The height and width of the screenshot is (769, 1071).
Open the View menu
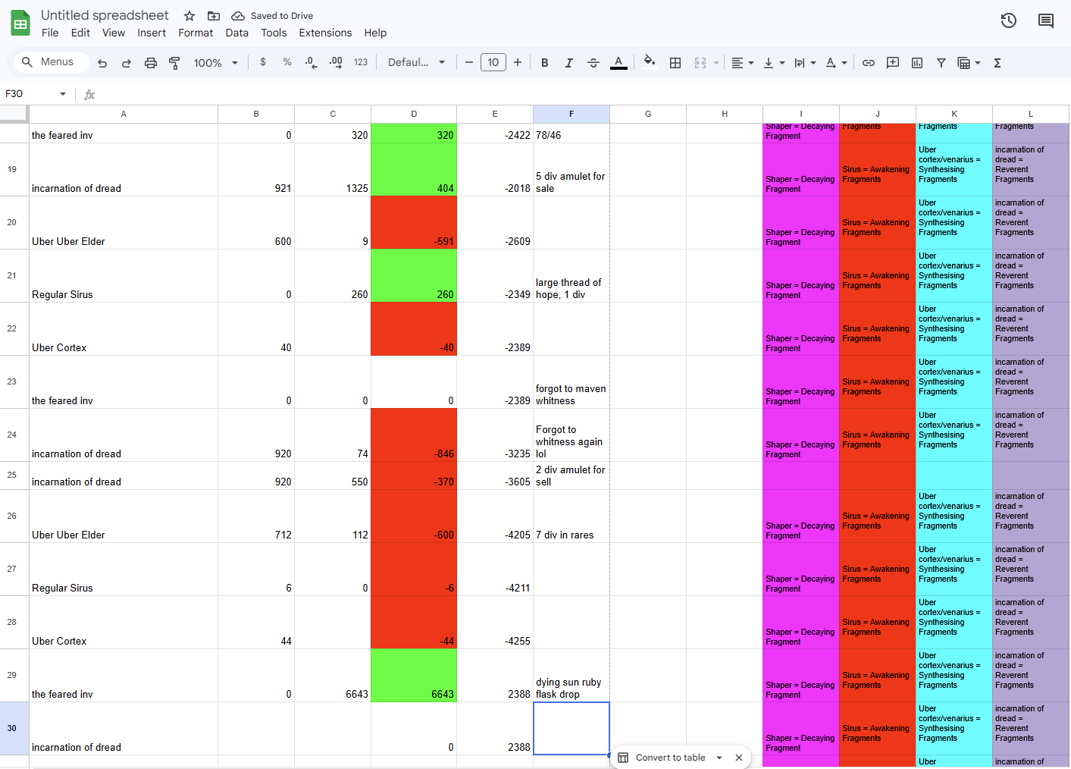[x=114, y=33]
